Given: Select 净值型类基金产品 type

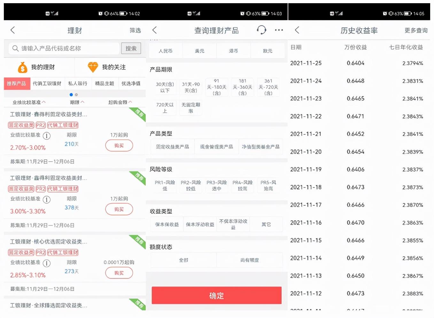Looking at the screenshot, I should point(261,147).
